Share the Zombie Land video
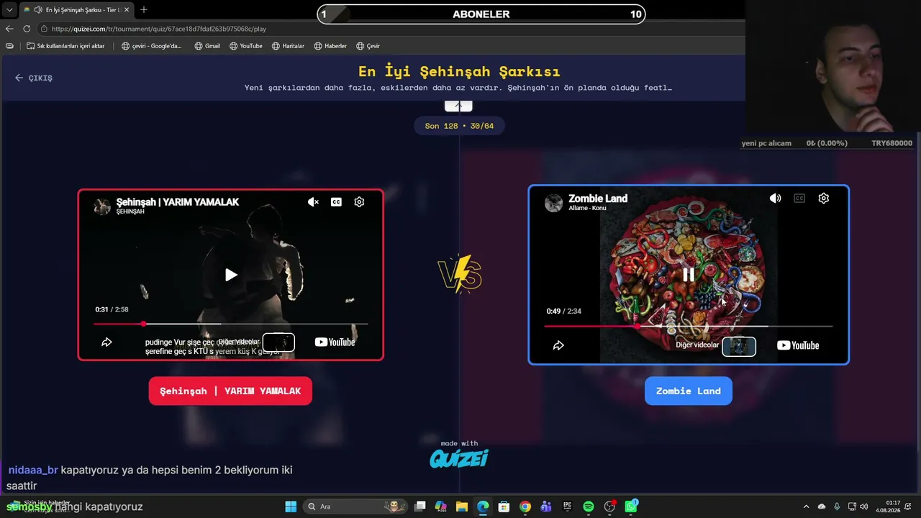Image resolution: width=921 pixels, height=518 pixels. (558, 345)
